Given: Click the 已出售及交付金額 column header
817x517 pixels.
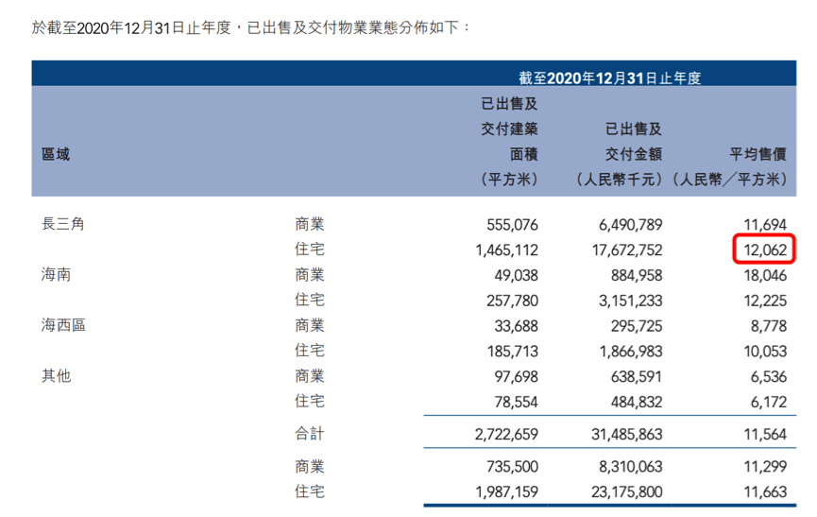Looking at the screenshot, I should pyautogui.click(x=634, y=141).
